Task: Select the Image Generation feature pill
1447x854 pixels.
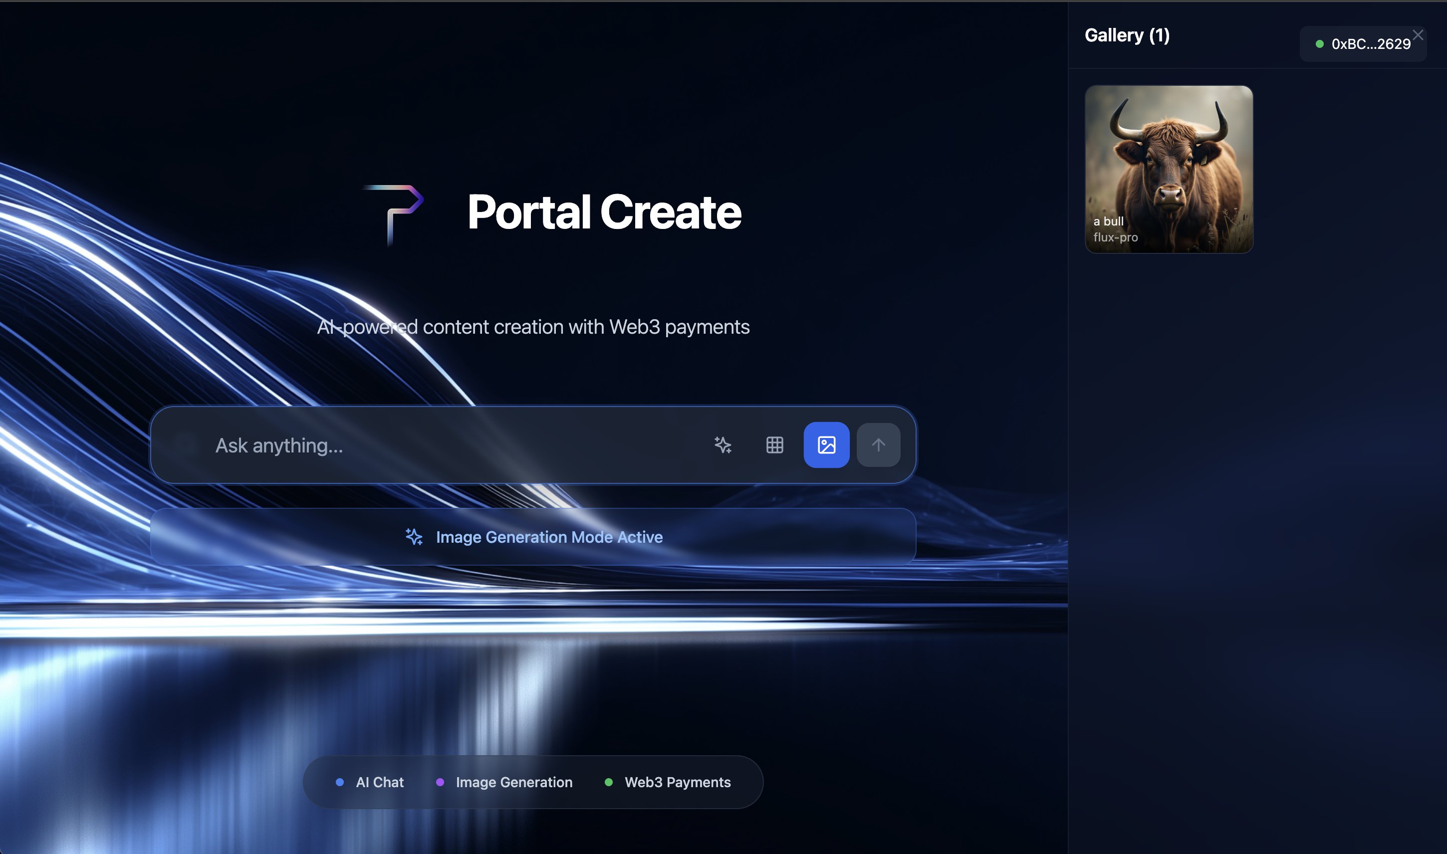Action: (x=513, y=782)
